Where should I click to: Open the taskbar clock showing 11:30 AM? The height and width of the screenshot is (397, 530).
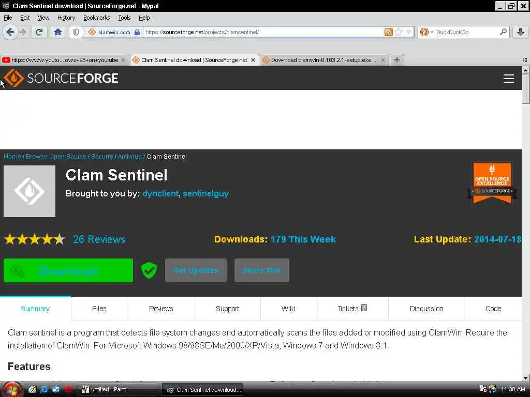[x=513, y=389]
